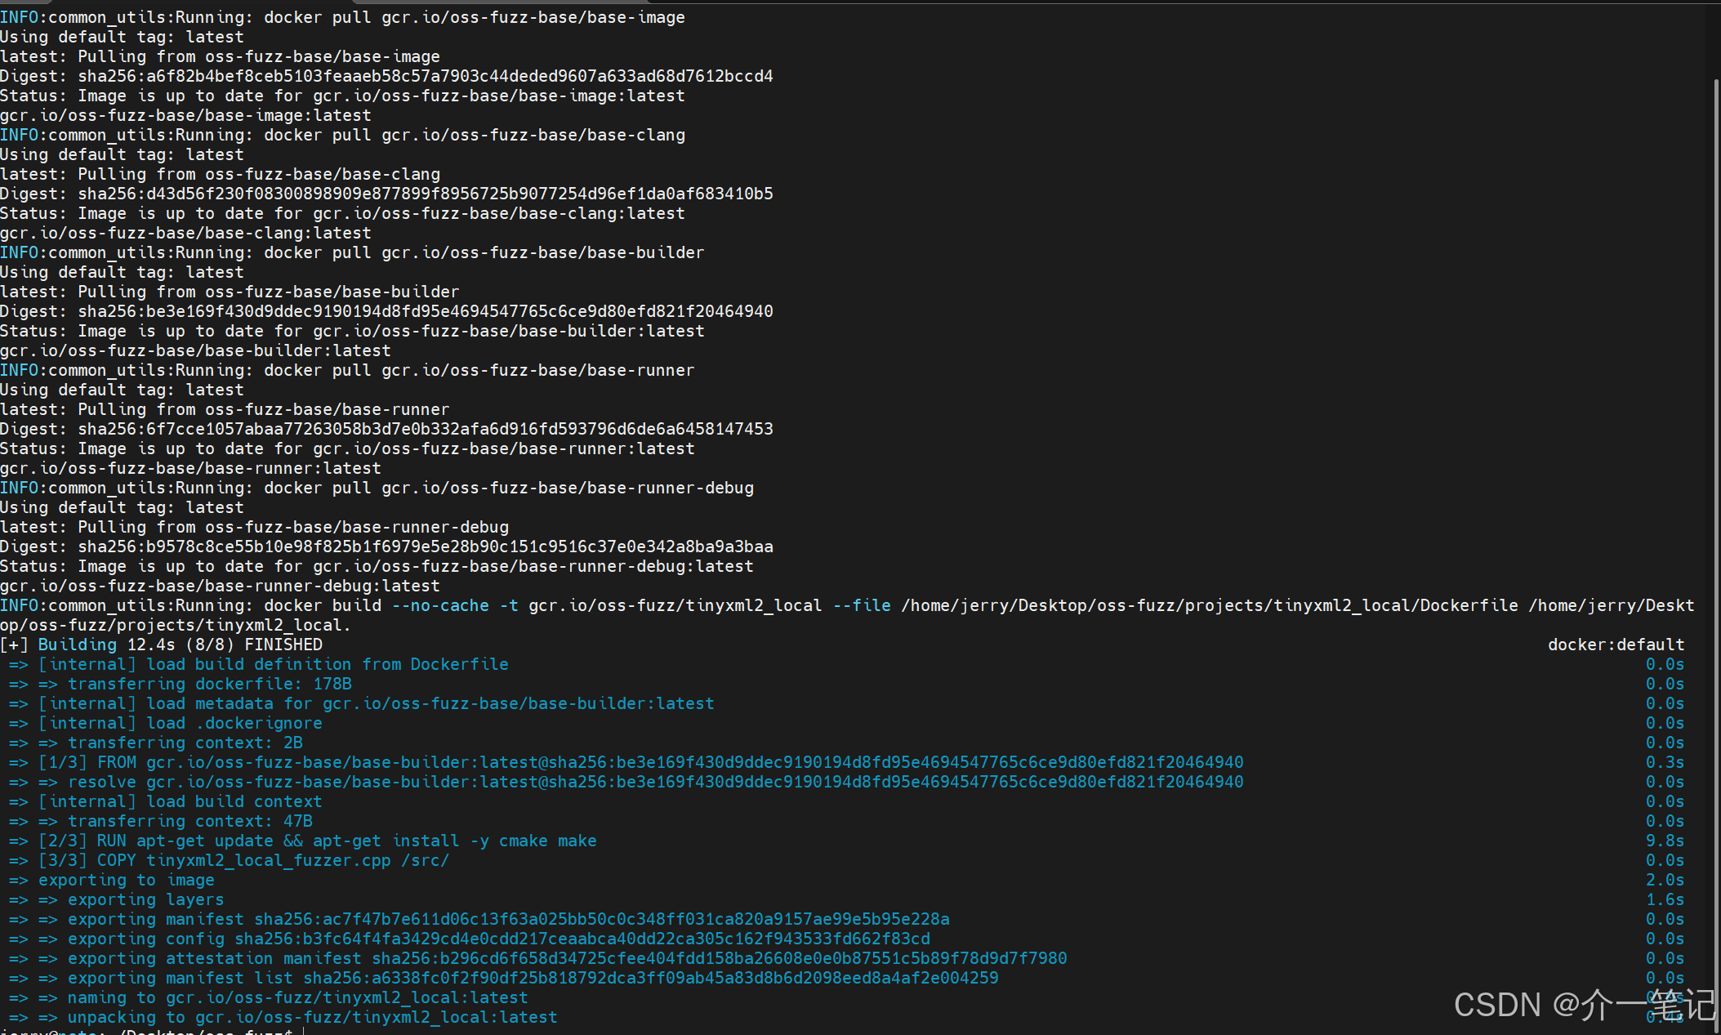Click the '--no-cache' flag in the docker build command
Viewport: 1721px width, 1035px height.
coord(440,605)
